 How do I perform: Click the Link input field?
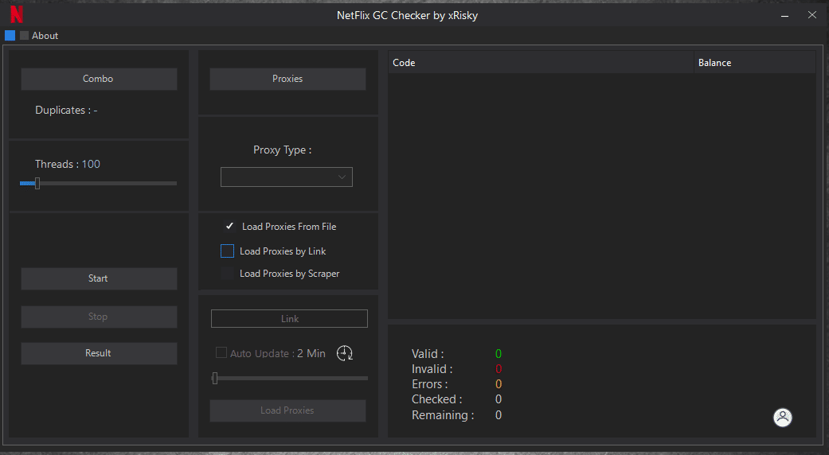click(289, 319)
